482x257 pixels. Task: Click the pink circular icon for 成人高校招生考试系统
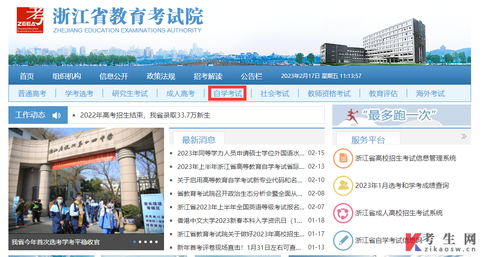coord(343,213)
